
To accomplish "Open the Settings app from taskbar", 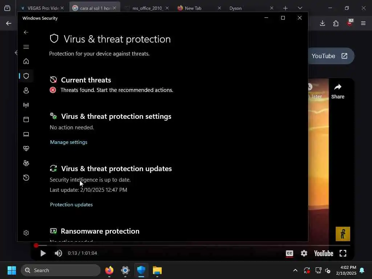I will 125,270.
